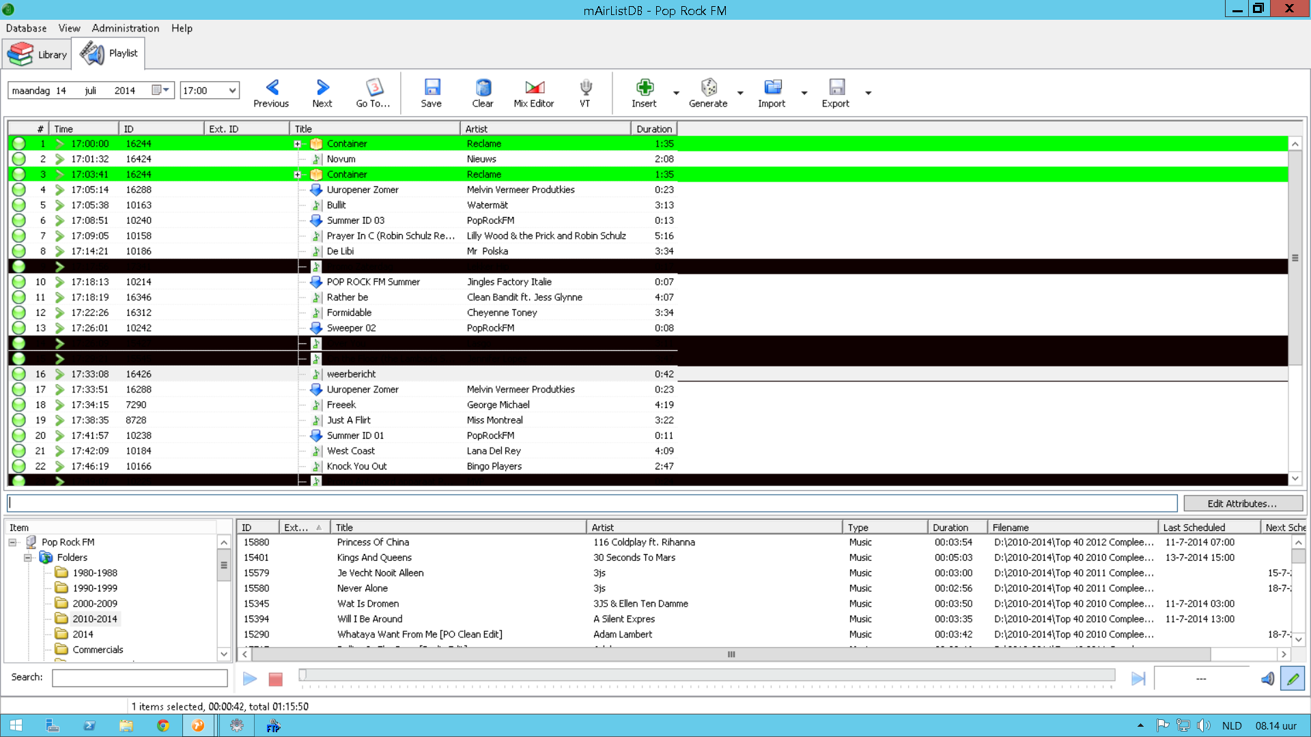
Task: Expand the Folders tree item
Action: [x=28, y=557]
